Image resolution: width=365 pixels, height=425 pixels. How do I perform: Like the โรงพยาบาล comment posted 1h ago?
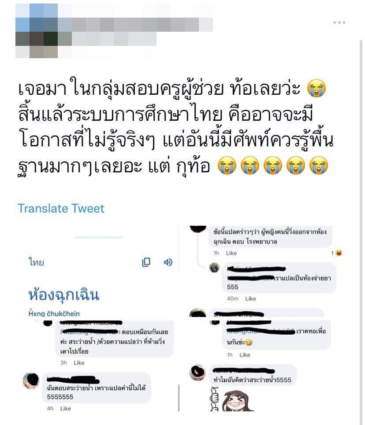point(231,253)
